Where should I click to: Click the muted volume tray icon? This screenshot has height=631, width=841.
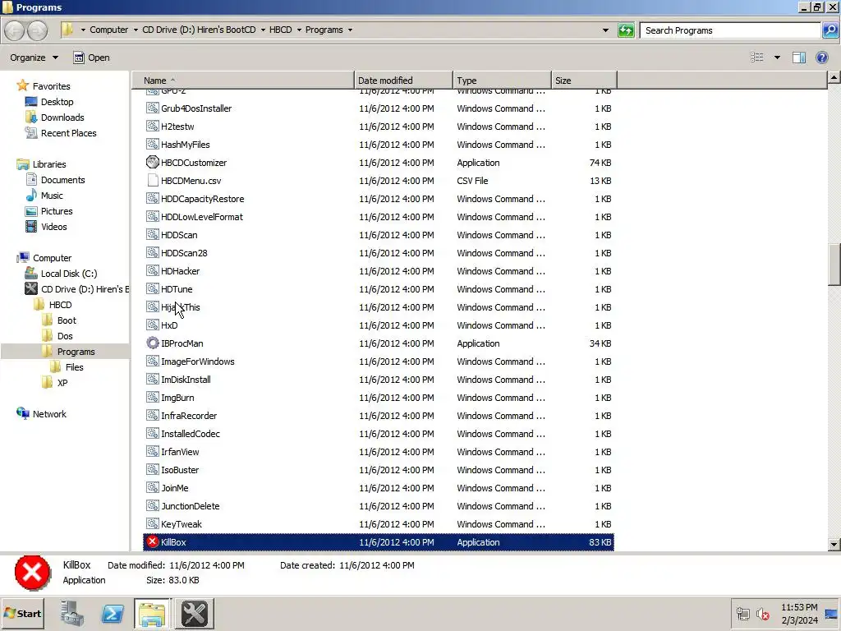pos(762,613)
